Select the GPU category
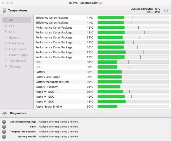Viewport: 171px width, 141px height. click(x=17, y=32)
